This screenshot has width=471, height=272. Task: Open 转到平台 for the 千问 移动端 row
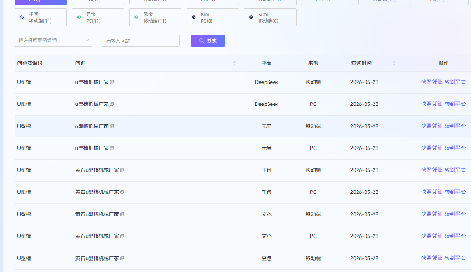point(455,169)
